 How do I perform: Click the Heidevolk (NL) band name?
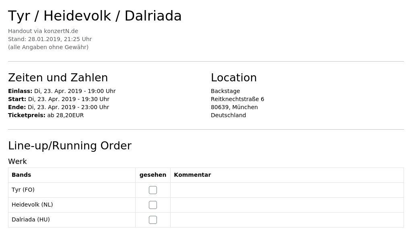tap(32, 205)
